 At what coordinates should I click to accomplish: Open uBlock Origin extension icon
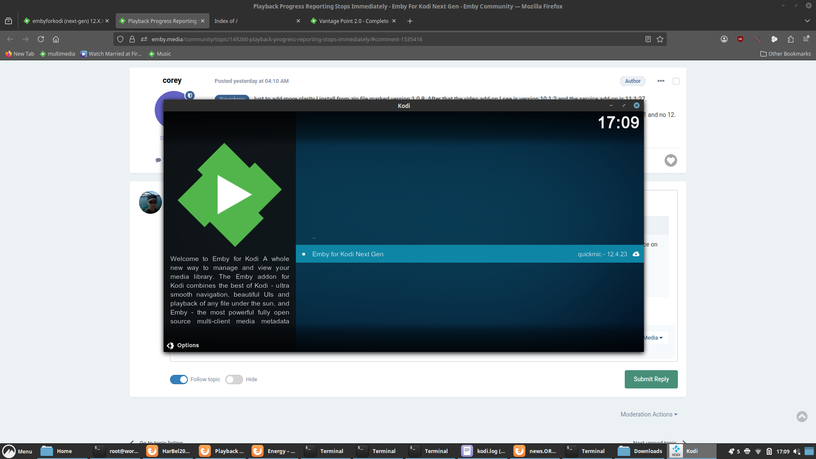(x=740, y=39)
